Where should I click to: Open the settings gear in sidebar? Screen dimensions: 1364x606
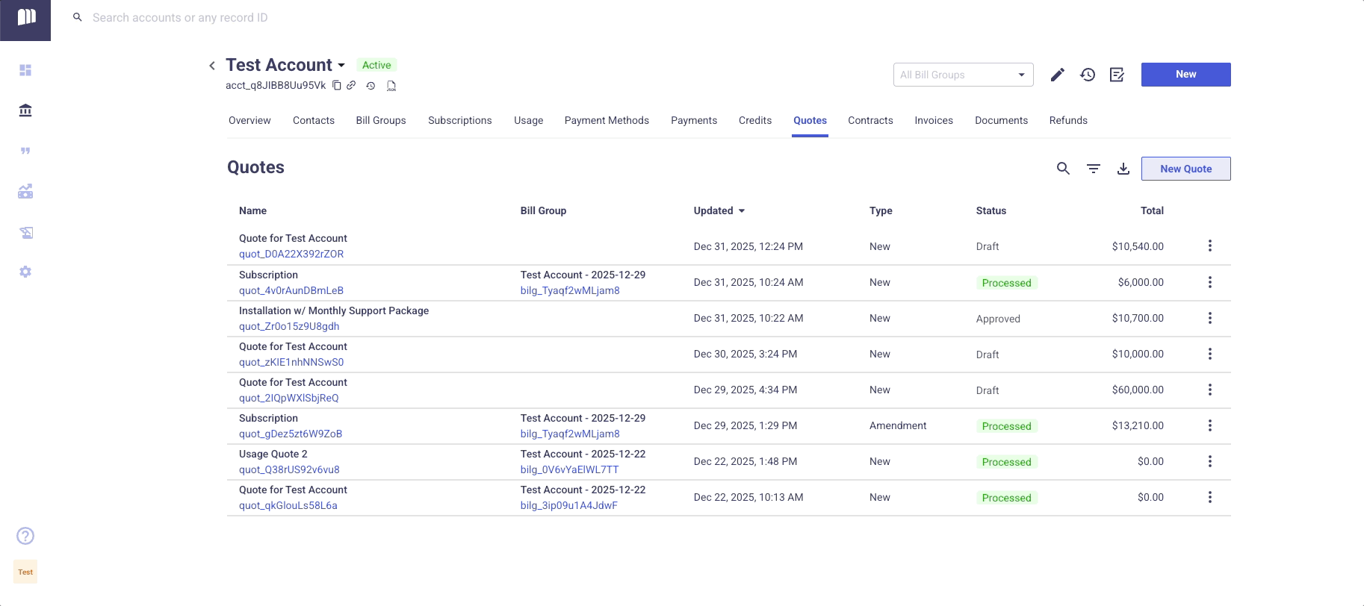pos(25,272)
